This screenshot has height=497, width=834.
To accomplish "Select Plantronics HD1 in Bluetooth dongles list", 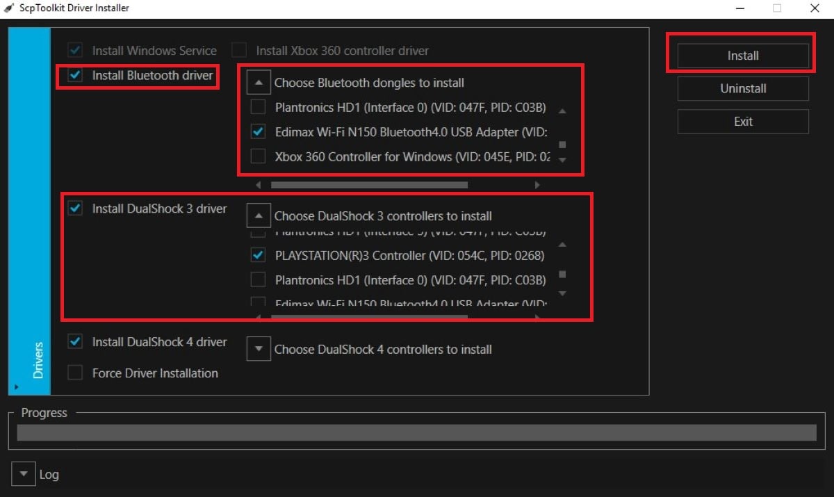I will pos(258,107).
